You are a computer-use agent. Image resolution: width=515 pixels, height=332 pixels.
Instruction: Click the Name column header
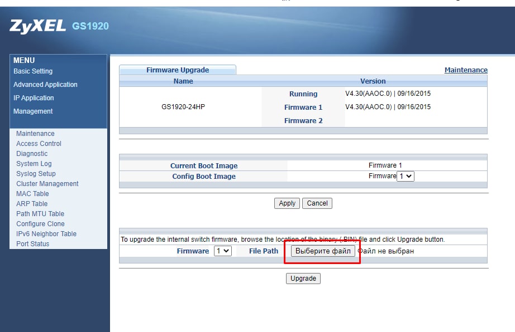(183, 81)
